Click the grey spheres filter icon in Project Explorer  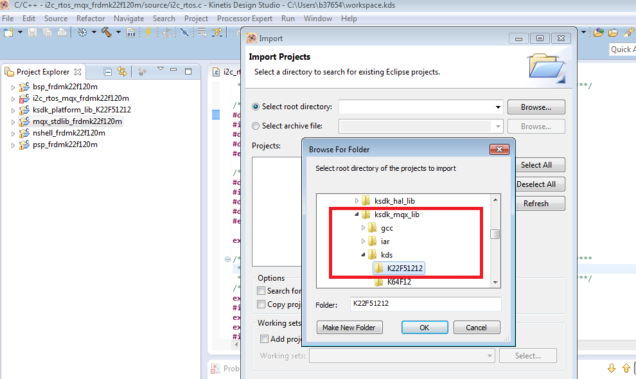142,72
